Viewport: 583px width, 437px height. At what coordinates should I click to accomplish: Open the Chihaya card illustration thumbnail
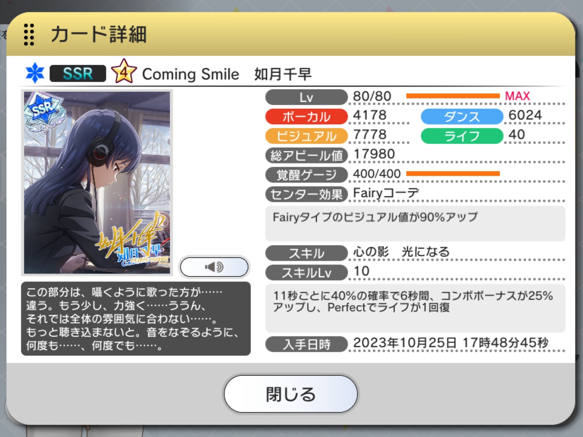97,183
